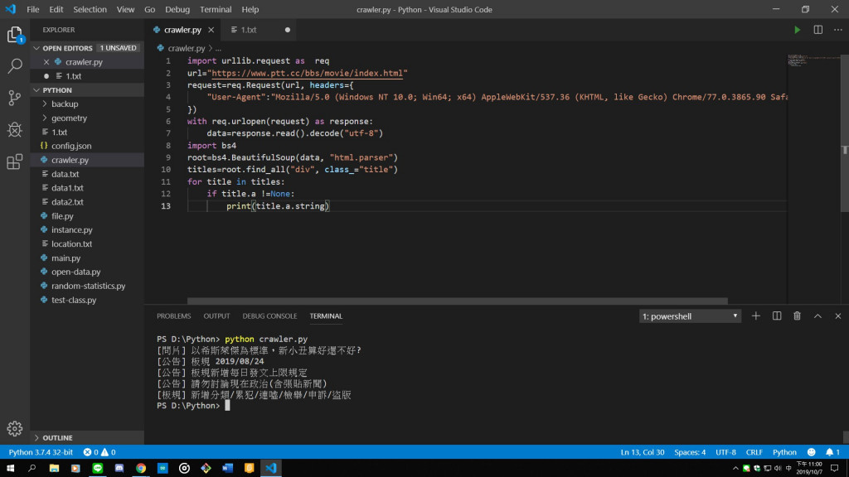Open the Debug menu
The width and height of the screenshot is (849, 477).
177,9
